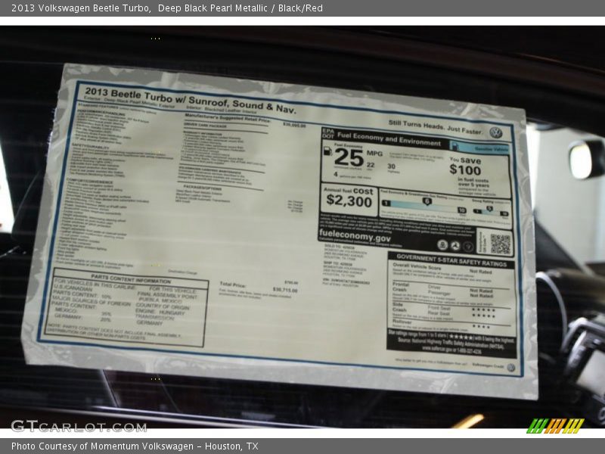
Task: Click the green and orange striped logo
Action: (x=555, y=425)
